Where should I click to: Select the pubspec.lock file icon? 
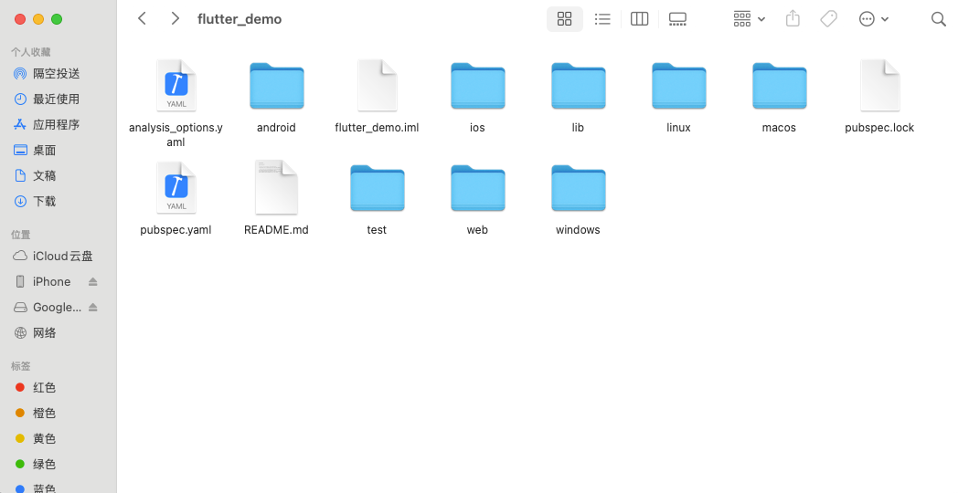(879, 86)
